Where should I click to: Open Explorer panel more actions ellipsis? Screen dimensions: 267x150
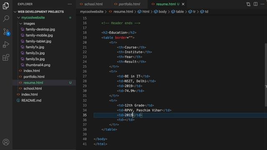[x=70, y=4]
